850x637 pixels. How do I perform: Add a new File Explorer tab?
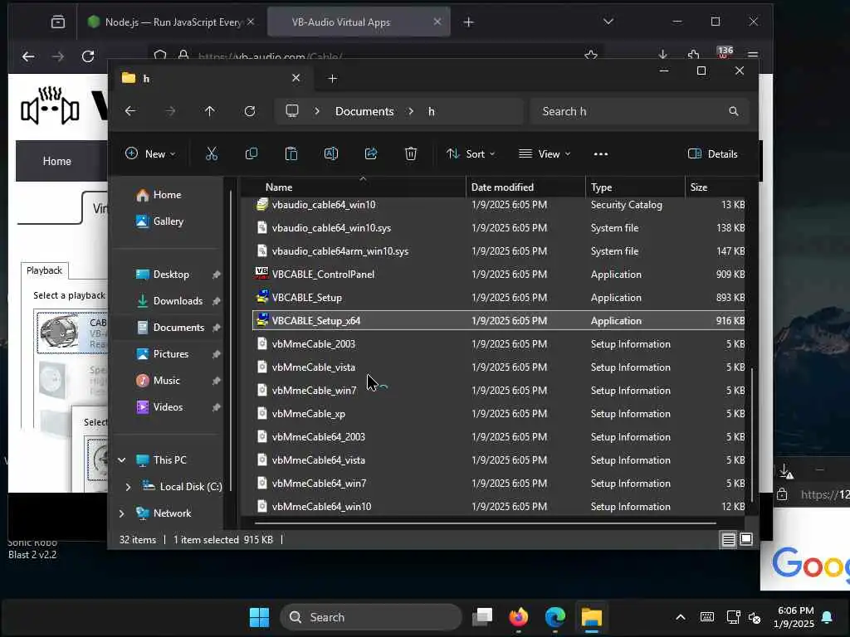click(x=333, y=79)
